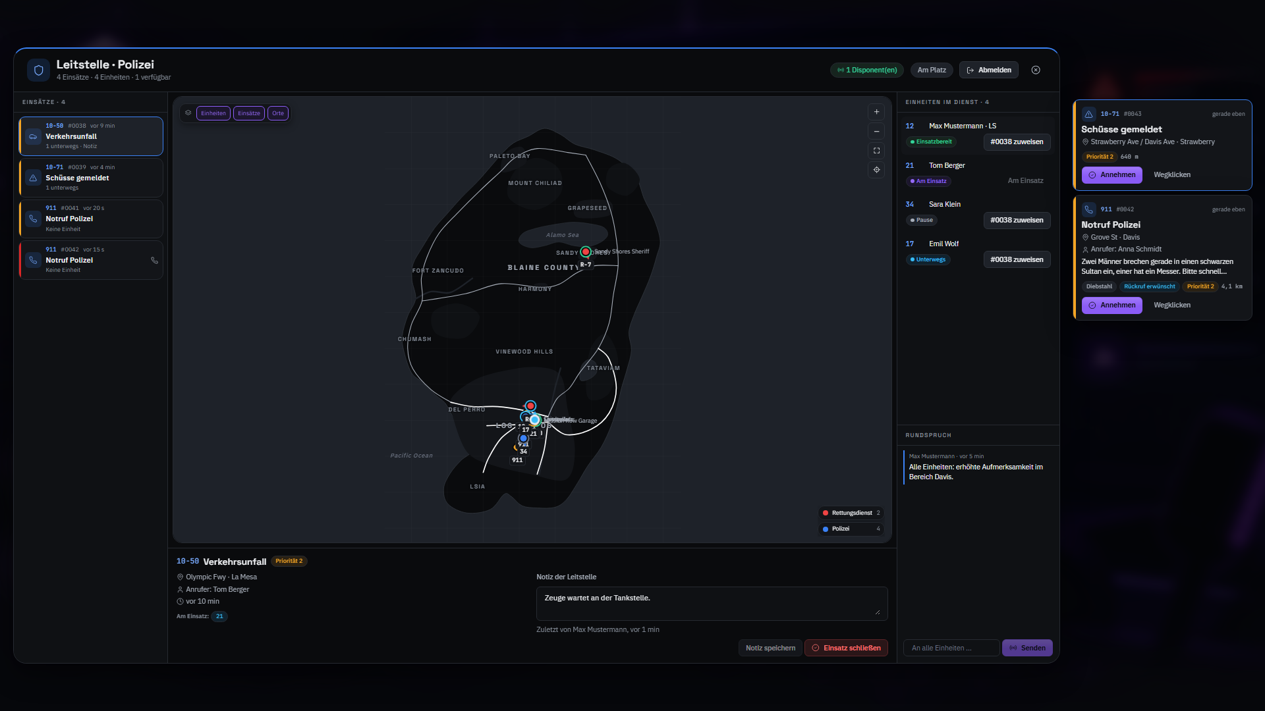Center the map with the crosshair button

(876, 170)
